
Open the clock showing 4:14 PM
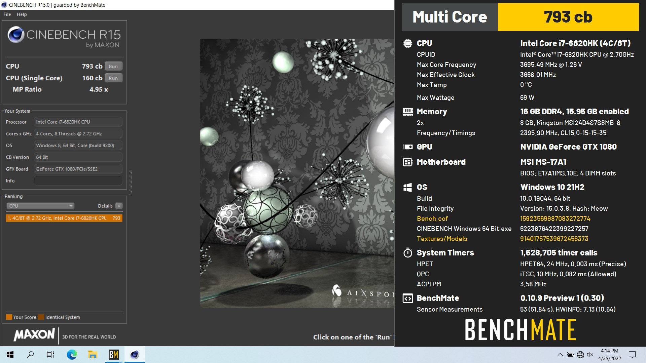[x=609, y=355]
